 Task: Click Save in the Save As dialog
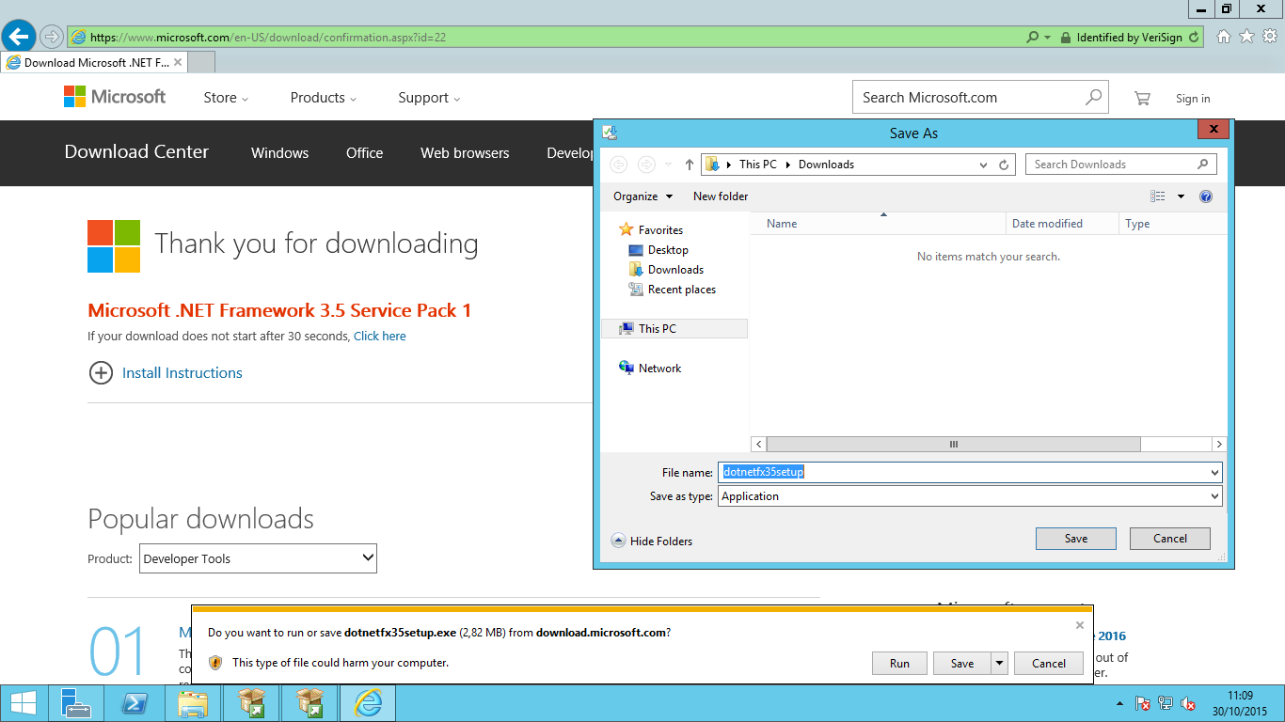(x=1076, y=539)
